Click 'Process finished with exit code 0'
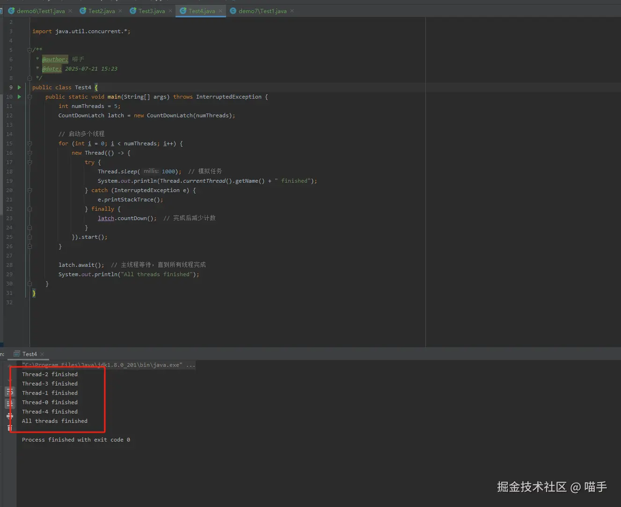Screen dimensions: 621x507 (x=76, y=440)
